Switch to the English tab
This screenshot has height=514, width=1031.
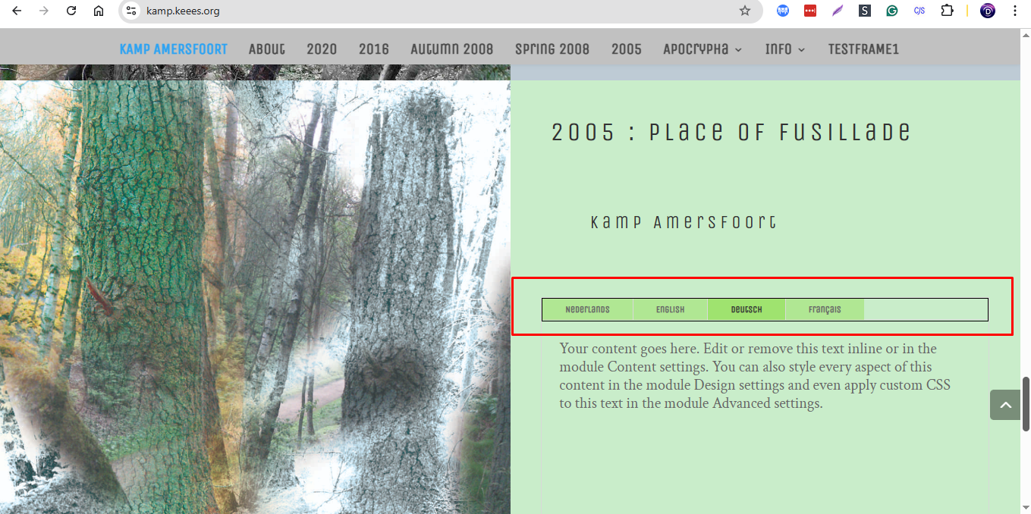click(x=671, y=309)
